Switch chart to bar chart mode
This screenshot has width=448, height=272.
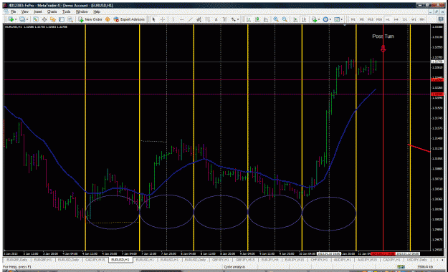(x=249, y=19)
